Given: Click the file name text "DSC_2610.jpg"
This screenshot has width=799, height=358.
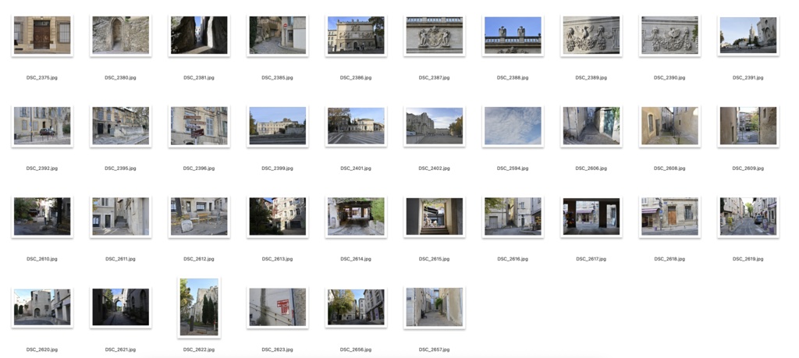Looking at the screenshot, I should (42, 259).
